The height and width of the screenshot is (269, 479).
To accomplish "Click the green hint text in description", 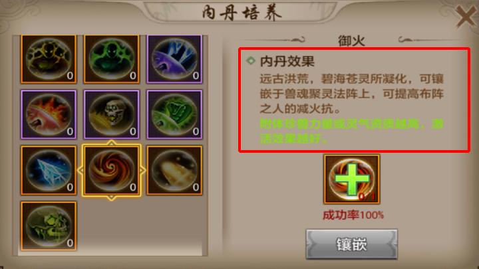I will [x=351, y=132].
